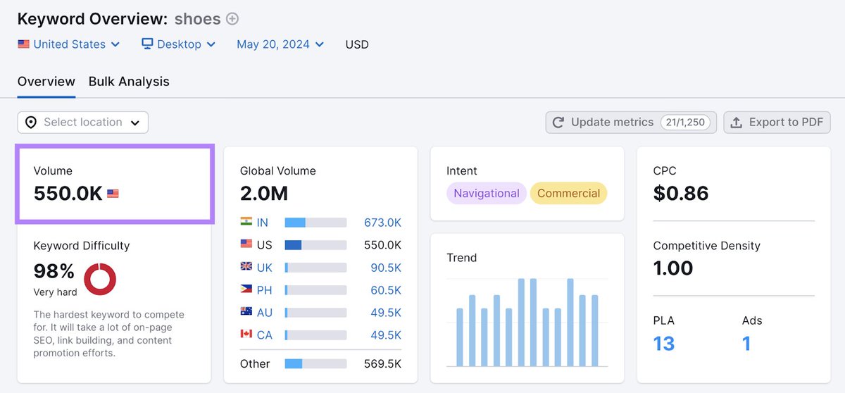Select the Overview tab
The height and width of the screenshot is (393, 845).
tap(46, 82)
